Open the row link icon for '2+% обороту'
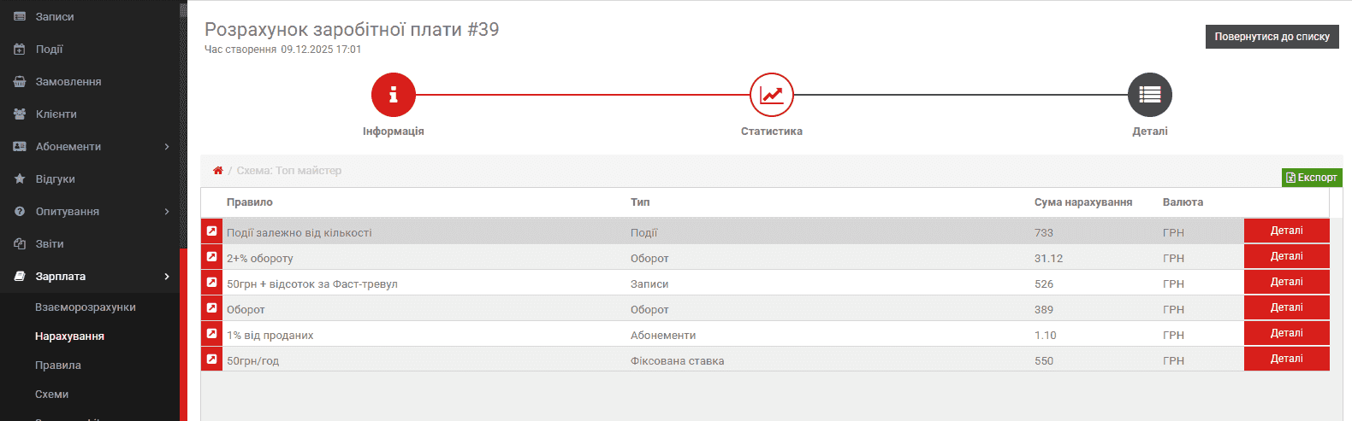The height and width of the screenshot is (421, 1352). pos(211,257)
